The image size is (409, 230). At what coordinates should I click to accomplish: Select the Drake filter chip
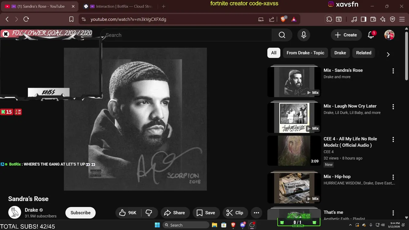tap(340, 53)
